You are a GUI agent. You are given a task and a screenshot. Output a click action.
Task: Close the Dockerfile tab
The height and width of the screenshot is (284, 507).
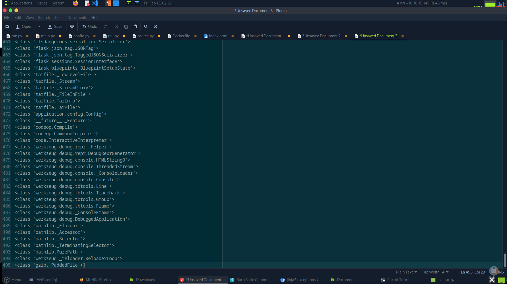click(195, 36)
